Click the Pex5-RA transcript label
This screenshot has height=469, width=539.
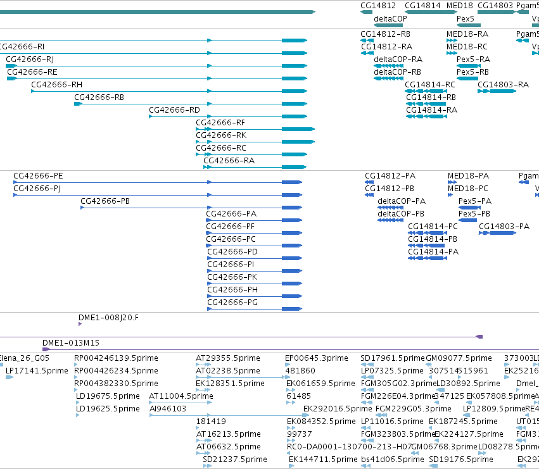(473, 59)
